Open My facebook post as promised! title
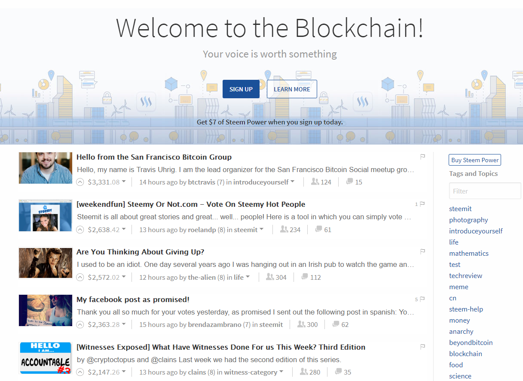 tap(133, 299)
